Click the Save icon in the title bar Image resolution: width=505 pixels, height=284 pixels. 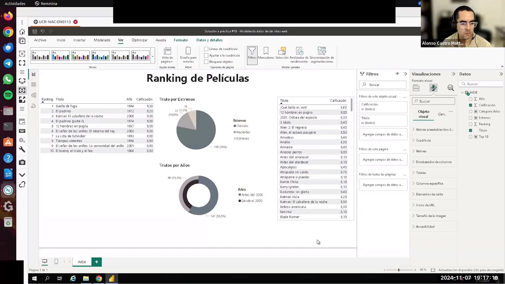pyautogui.click(x=35, y=32)
